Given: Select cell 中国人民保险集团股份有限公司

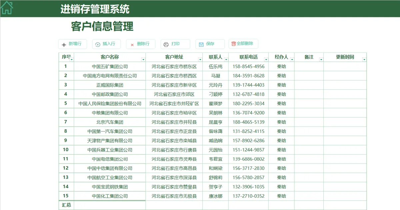Looking at the screenshot, I should click(x=110, y=104).
